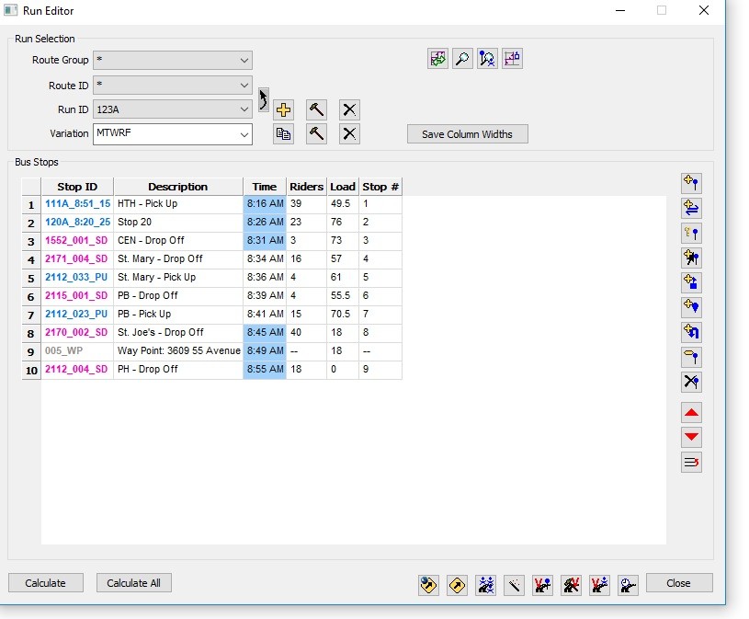749x619 pixels.
Task: Click the Close button
Action: point(679,583)
